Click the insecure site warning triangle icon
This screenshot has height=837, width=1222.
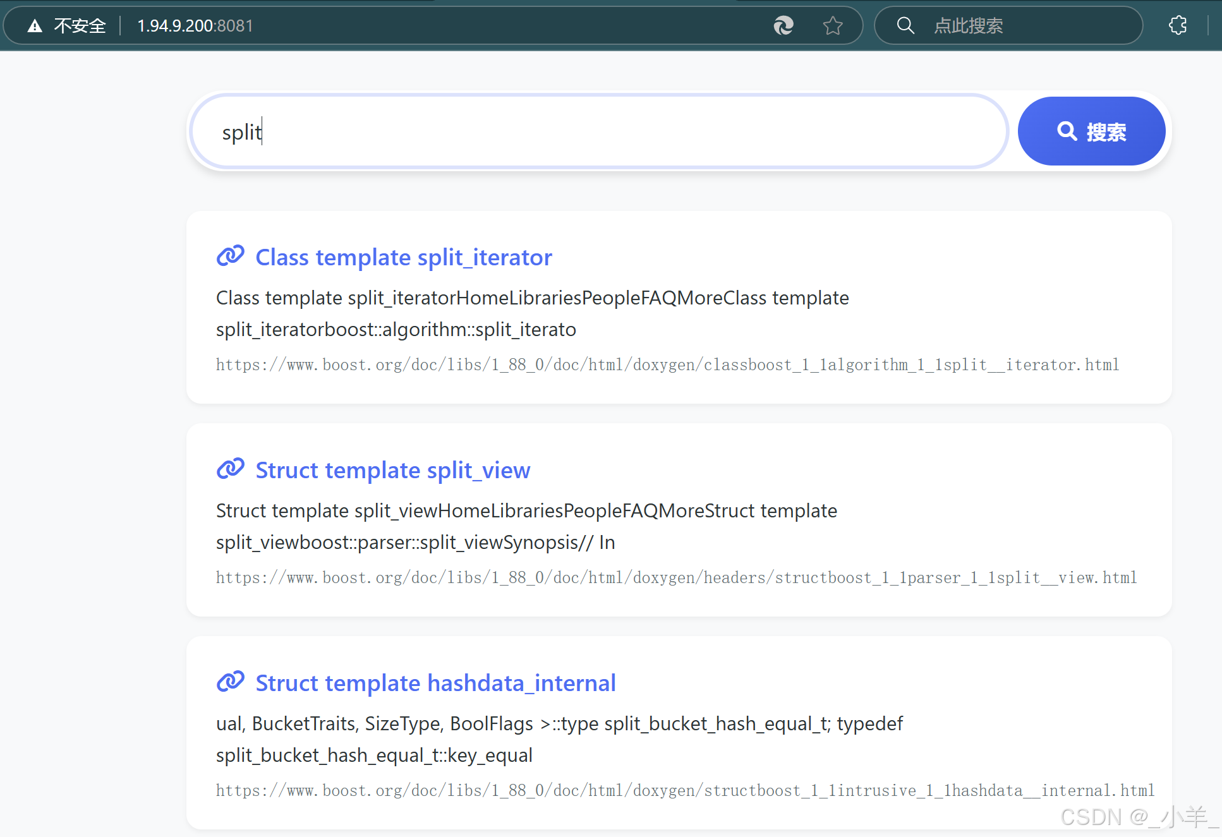[x=35, y=26]
